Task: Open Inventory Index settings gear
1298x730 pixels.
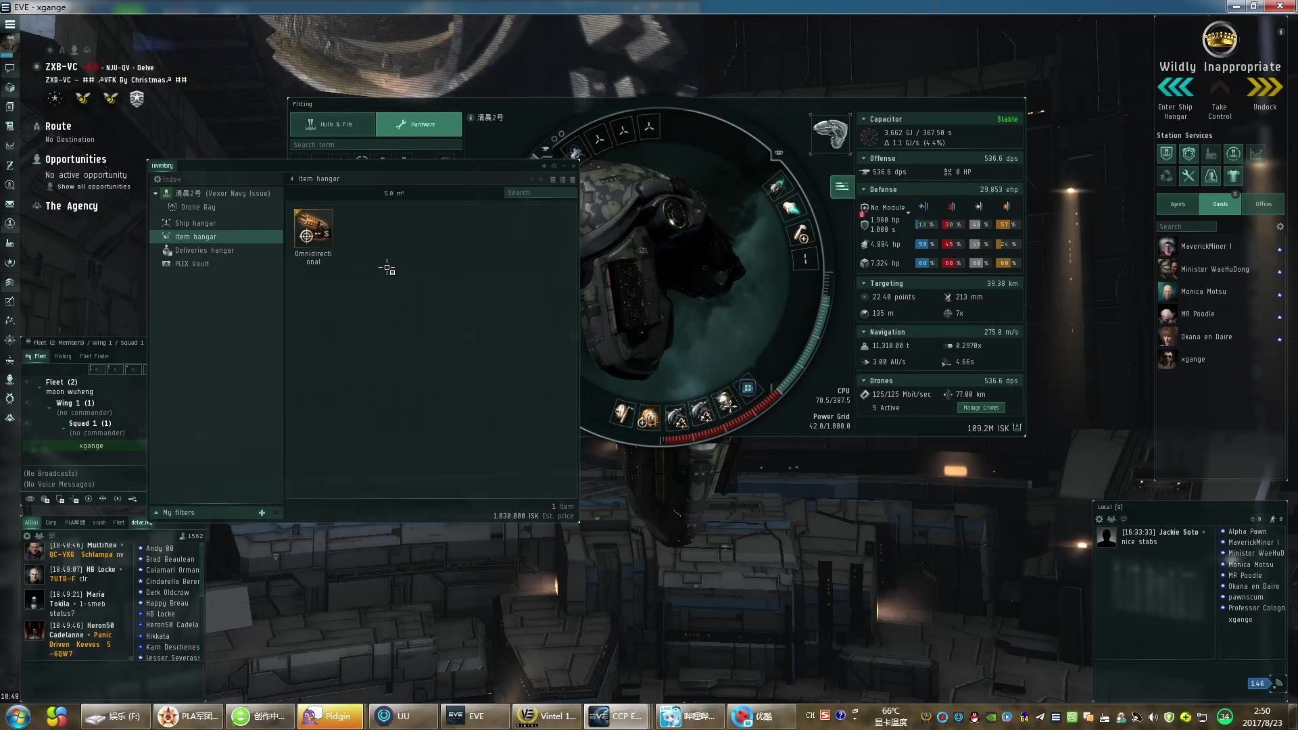Action: click(x=157, y=179)
